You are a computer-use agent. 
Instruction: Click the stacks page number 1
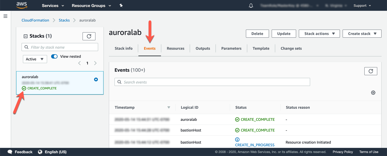pos(87,63)
